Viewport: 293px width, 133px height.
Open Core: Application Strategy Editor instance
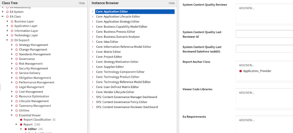pos(118,22)
